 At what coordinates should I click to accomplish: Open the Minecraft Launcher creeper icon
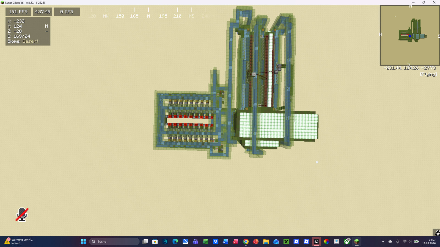tap(286, 242)
